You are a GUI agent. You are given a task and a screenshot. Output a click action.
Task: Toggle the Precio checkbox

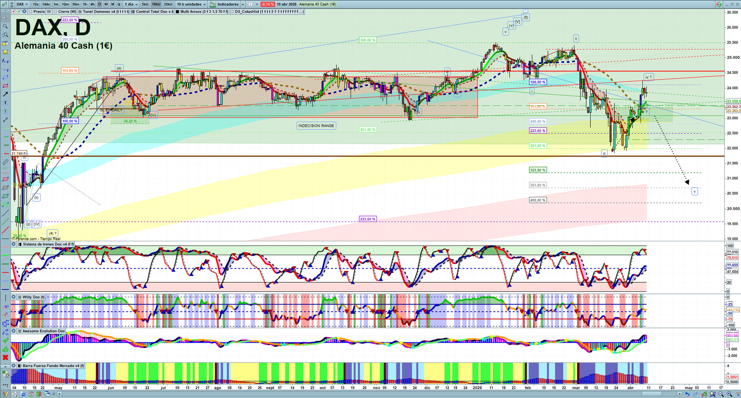(x=30, y=12)
